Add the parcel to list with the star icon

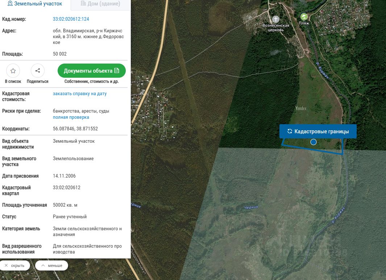pos(13,71)
